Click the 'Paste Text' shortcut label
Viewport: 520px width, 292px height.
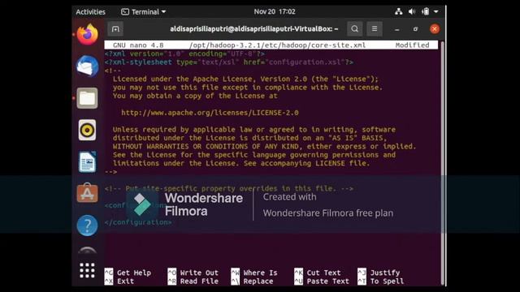coord(328,281)
